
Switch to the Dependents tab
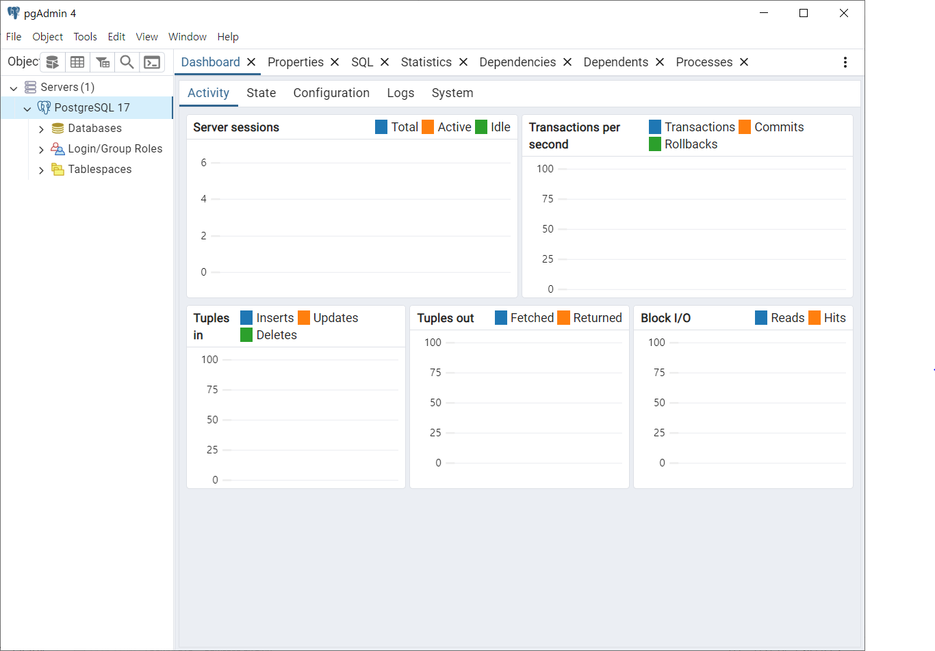[x=616, y=62]
